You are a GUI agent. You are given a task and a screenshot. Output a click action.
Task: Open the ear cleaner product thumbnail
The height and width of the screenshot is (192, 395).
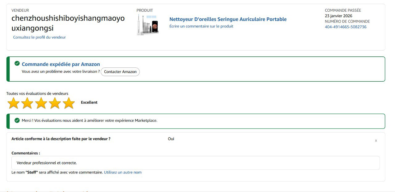tap(148, 25)
